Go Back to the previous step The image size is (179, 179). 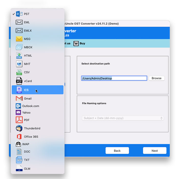[x=117, y=151]
